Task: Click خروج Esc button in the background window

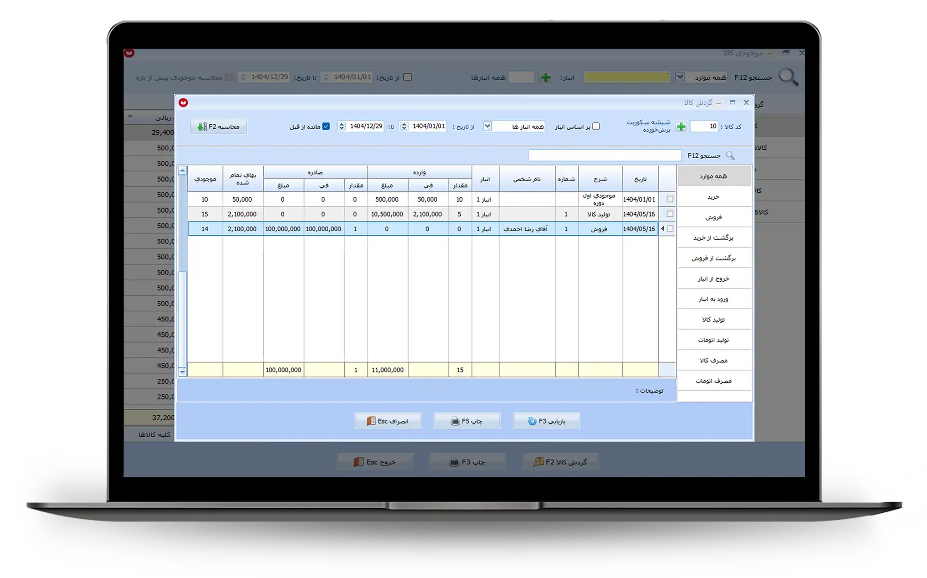Action: 375,462
